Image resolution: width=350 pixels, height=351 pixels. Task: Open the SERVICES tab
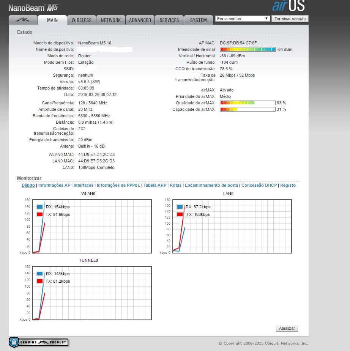pos(169,20)
